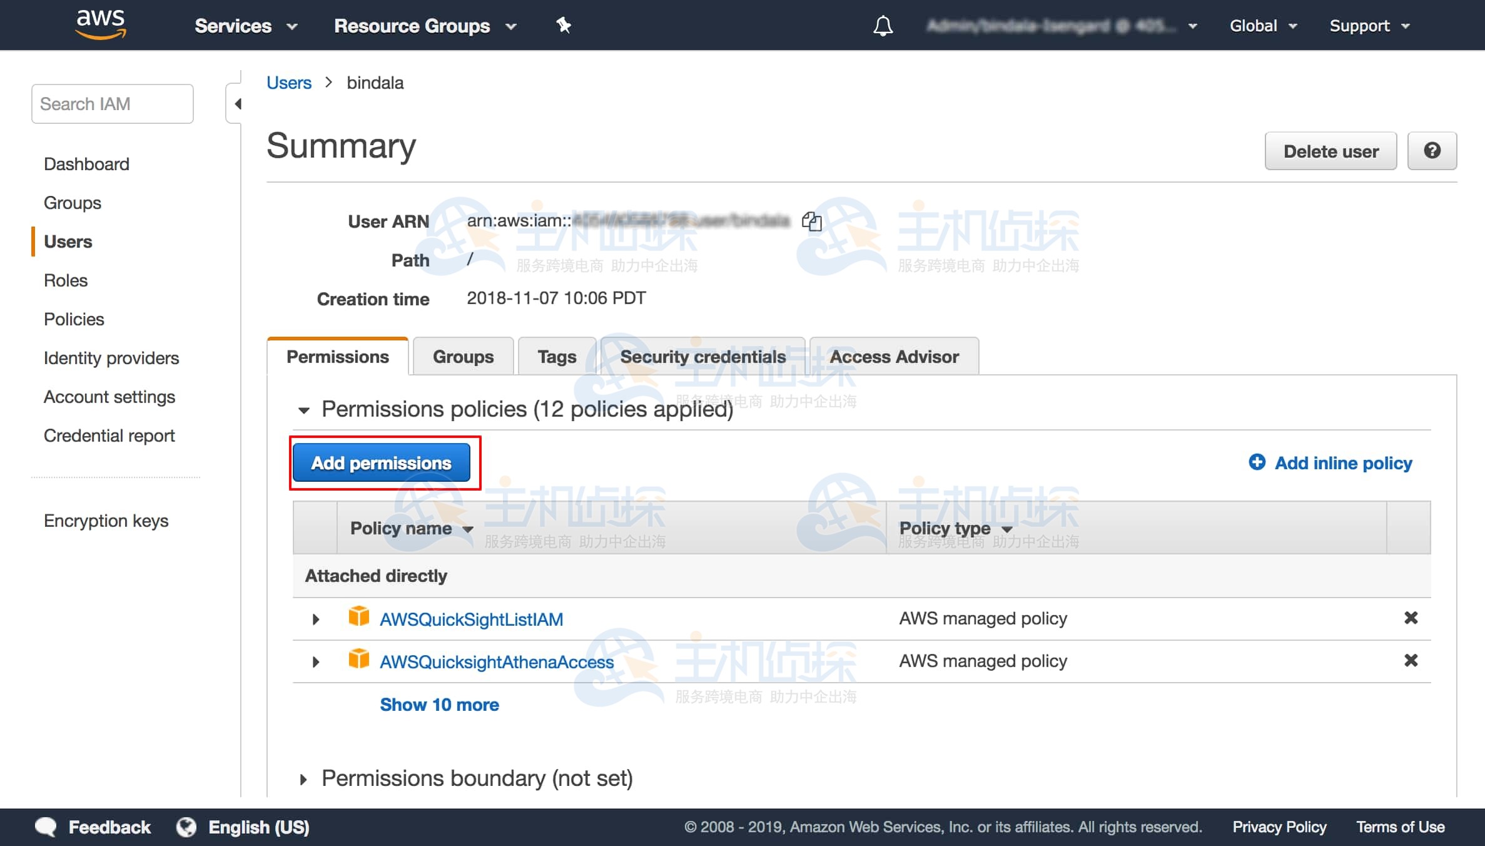Image resolution: width=1485 pixels, height=846 pixels.
Task: Sort by the Policy name column header
Action: point(411,529)
